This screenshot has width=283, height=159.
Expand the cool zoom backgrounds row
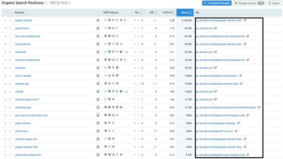click(5, 60)
